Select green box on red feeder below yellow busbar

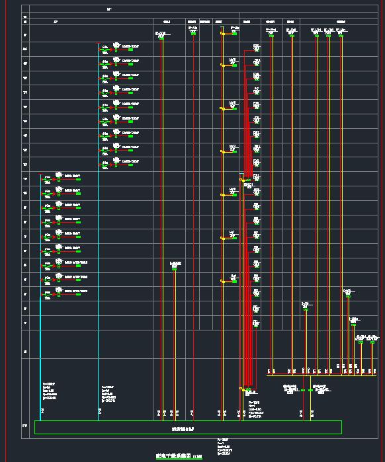303,390
